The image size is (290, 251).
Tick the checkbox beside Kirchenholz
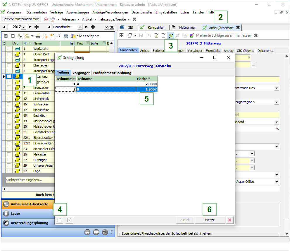click(9, 99)
